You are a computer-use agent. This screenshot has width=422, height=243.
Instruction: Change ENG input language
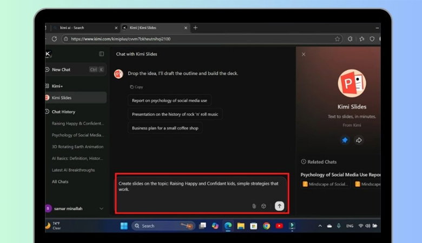click(x=350, y=226)
